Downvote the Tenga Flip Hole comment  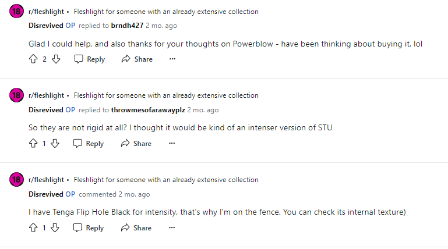[x=55, y=228]
